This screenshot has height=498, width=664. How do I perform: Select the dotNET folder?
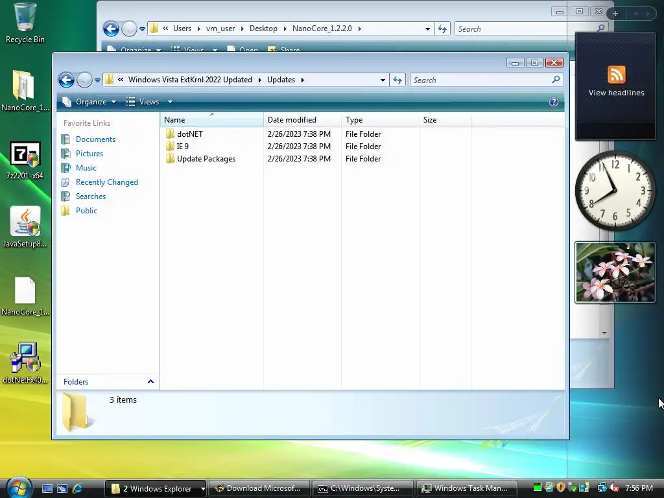tap(190, 134)
